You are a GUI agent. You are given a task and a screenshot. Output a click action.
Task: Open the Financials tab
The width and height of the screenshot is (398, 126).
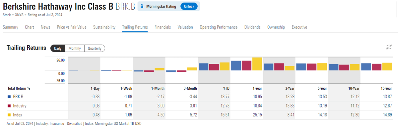pos(163,27)
